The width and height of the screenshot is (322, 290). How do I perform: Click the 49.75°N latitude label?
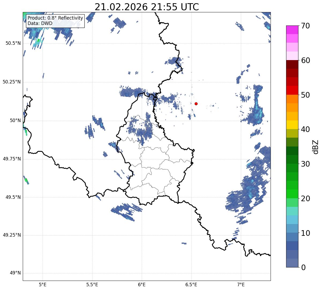[12, 159]
